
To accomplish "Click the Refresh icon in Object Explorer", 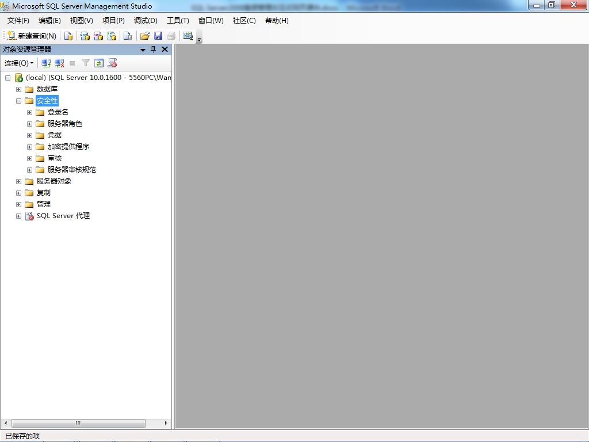I will coord(99,63).
